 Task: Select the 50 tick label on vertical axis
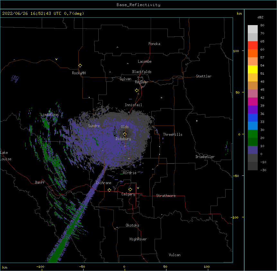tap(237, 92)
